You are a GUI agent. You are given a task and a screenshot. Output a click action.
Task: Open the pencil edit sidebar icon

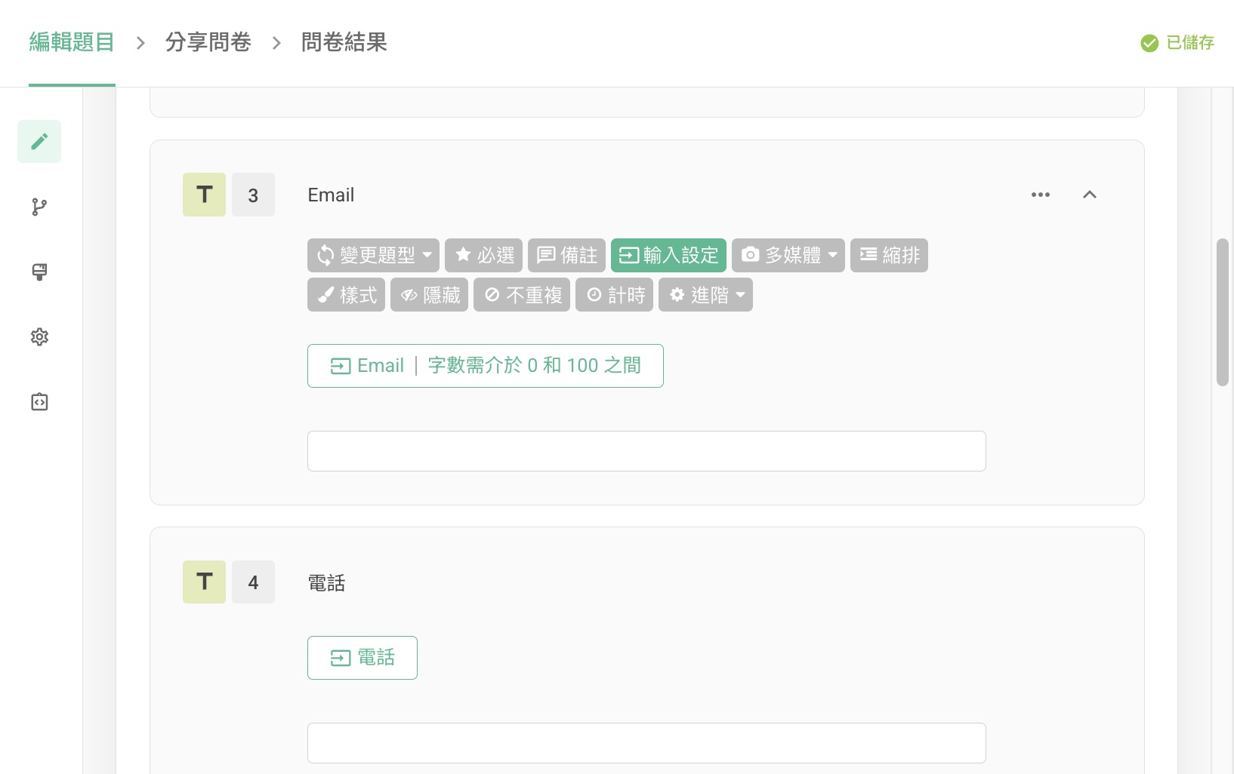[39, 141]
